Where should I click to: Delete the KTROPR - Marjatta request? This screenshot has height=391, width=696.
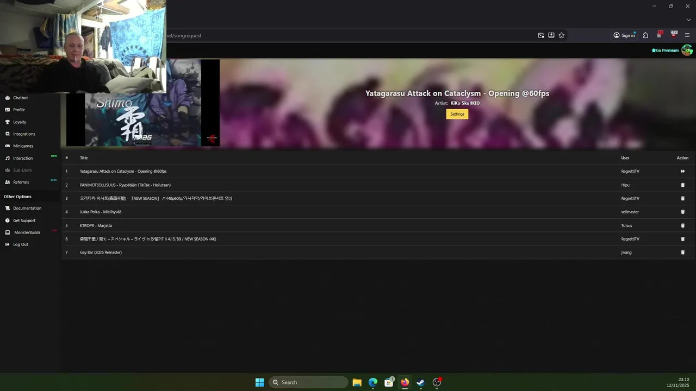683,225
